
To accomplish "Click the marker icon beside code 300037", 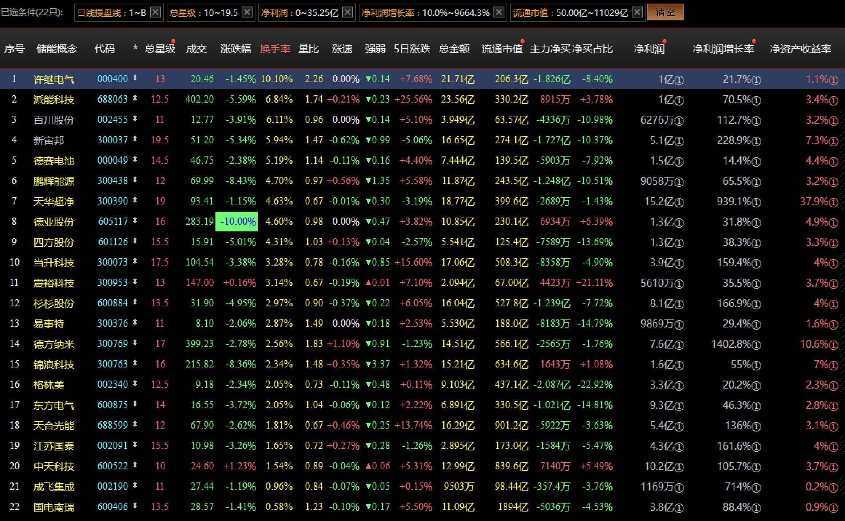I will click(x=135, y=139).
